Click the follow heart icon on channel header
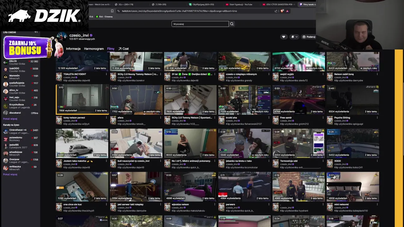This screenshot has height=227, width=404. pyautogui.click(x=283, y=37)
